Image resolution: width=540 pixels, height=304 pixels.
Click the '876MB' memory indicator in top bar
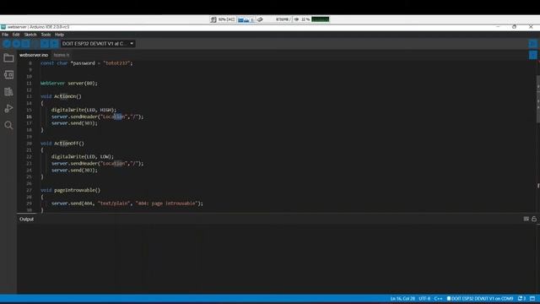coord(283,19)
